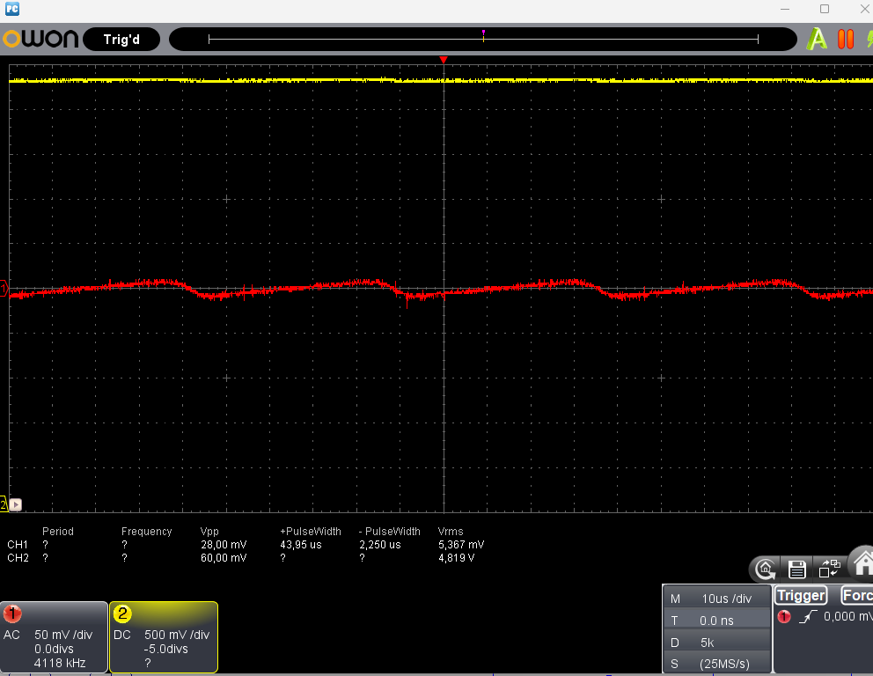Click the trigger source channel 1 red badge
Screen dimensions: 873x676
point(784,616)
